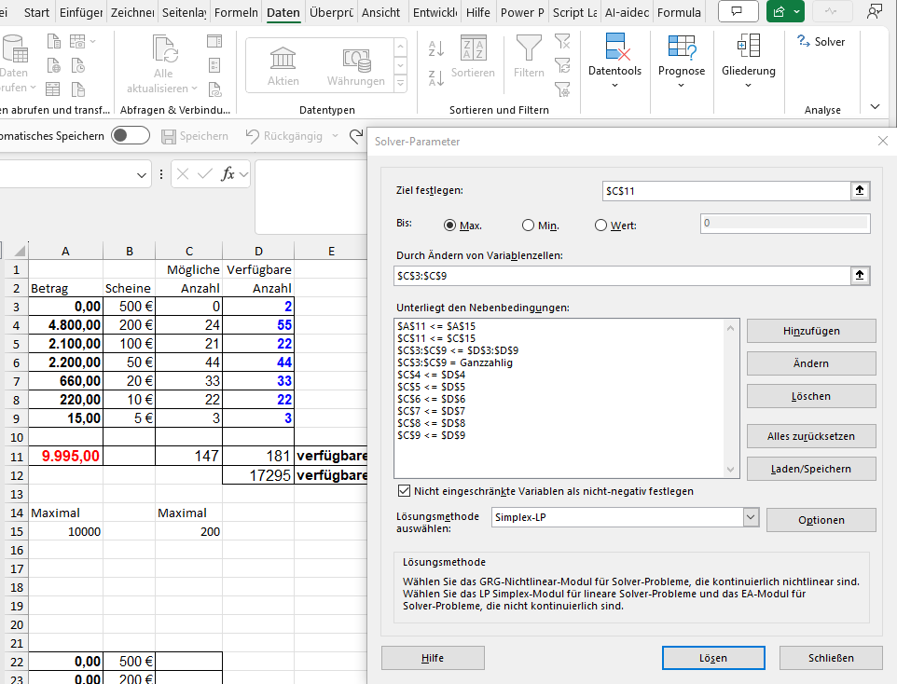Open the Hilfe ribbon tab
This screenshot has width=897, height=684.
click(477, 12)
